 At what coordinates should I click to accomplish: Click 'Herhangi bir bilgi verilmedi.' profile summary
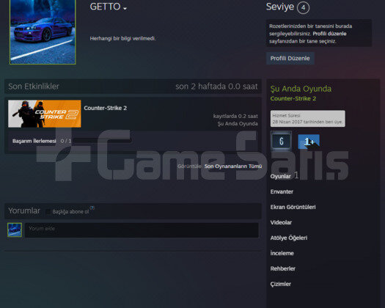tap(122, 39)
